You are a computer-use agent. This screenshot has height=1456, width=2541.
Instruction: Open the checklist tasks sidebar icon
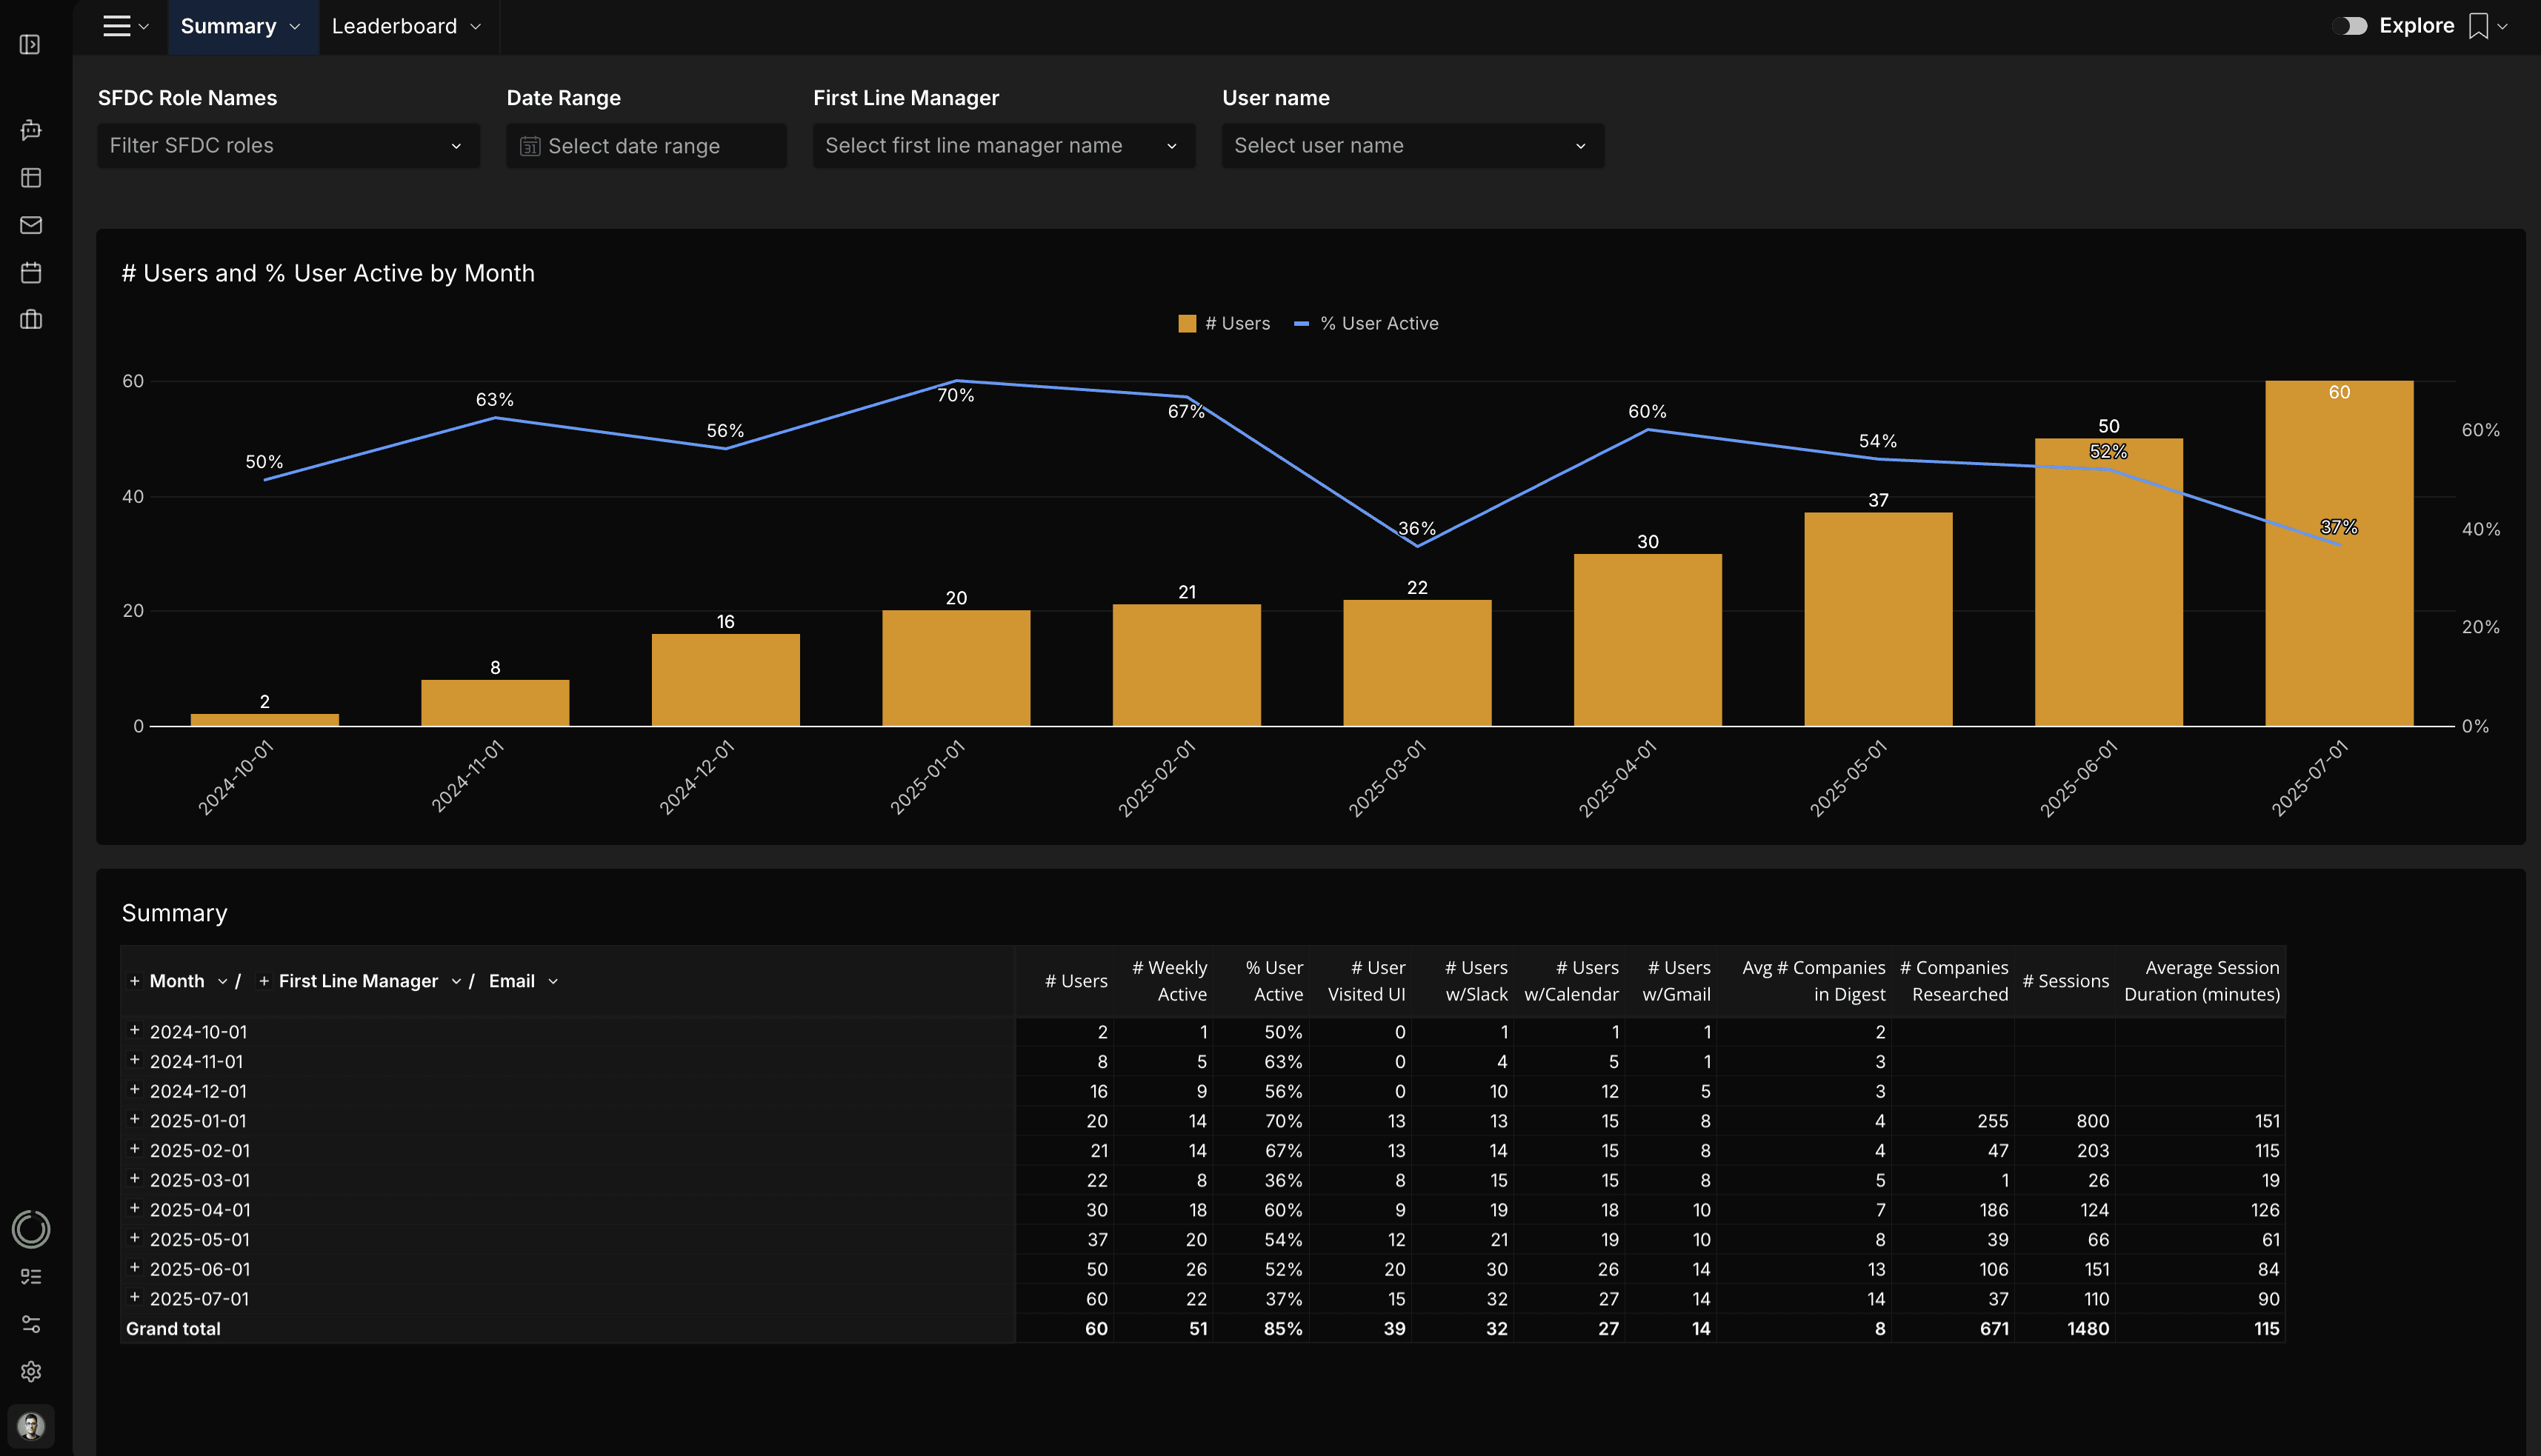(x=31, y=1277)
